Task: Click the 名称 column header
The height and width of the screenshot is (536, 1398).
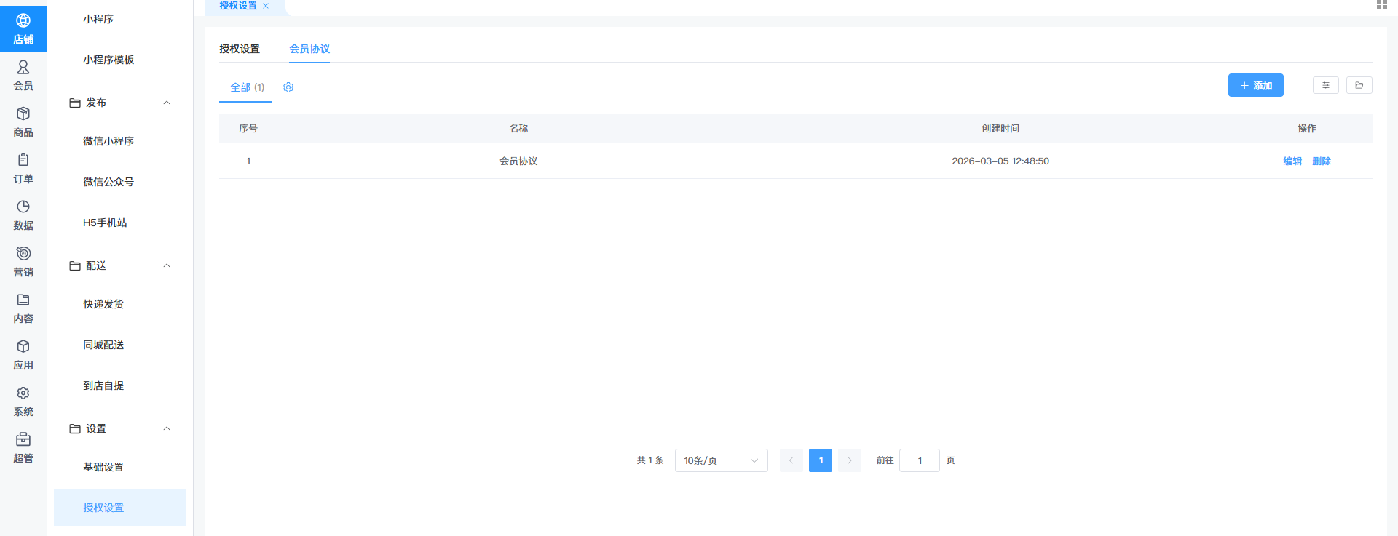Action: pos(518,128)
